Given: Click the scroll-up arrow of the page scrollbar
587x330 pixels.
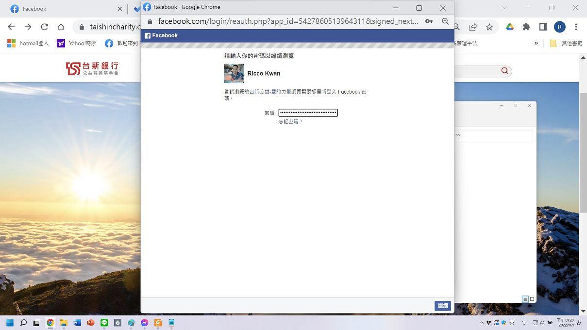Looking at the screenshot, I should point(583,57).
